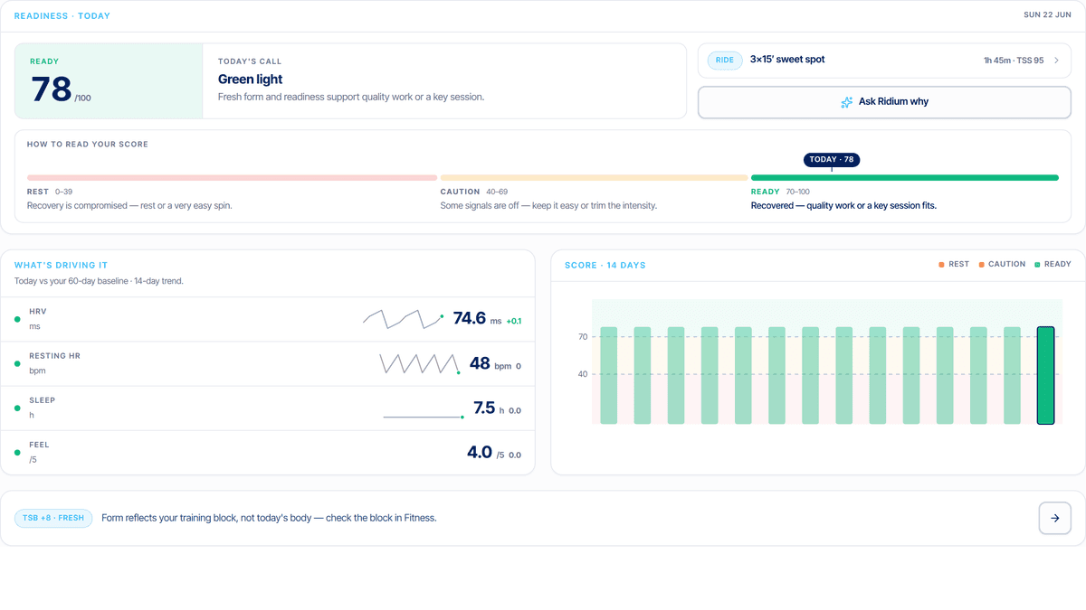The height and width of the screenshot is (610, 1086).
Task: Click the sparkle icon beside Ask Ridium why
Action: click(x=846, y=102)
